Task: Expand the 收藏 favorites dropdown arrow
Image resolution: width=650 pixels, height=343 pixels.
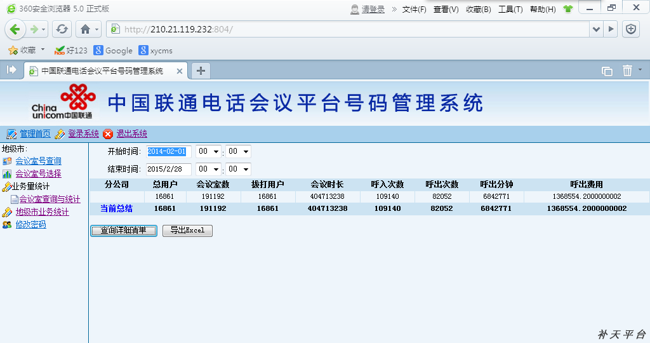Action: point(43,50)
